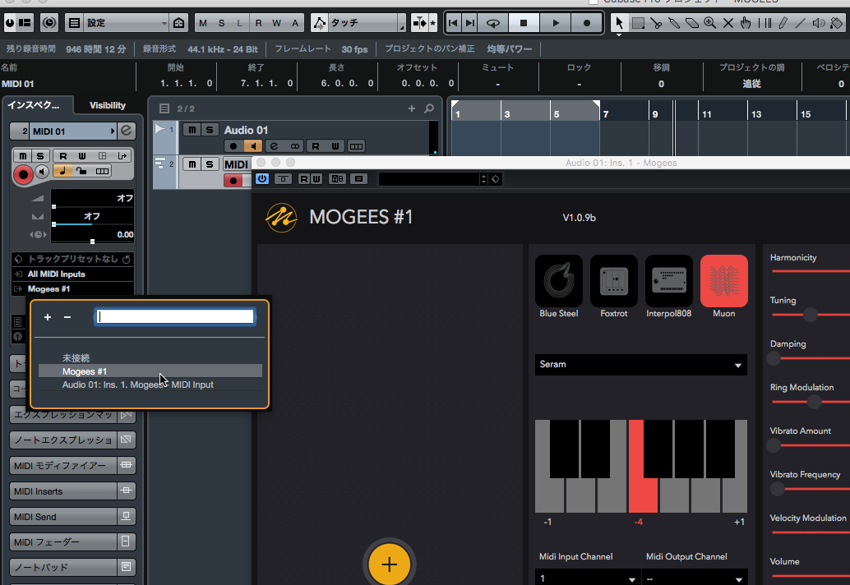This screenshot has height=585, width=850.
Task: Open MIDI 01 edit channel settings
Action: coord(126,131)
